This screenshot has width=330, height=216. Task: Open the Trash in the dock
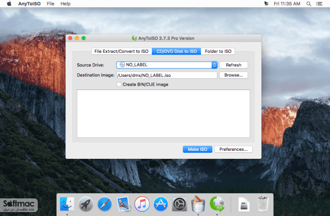tap(262, 204)
